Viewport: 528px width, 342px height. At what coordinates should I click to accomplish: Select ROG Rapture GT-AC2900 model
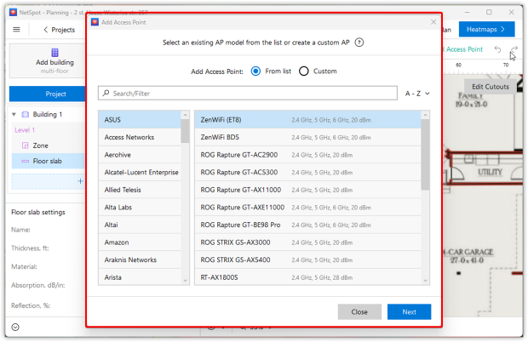307,155
